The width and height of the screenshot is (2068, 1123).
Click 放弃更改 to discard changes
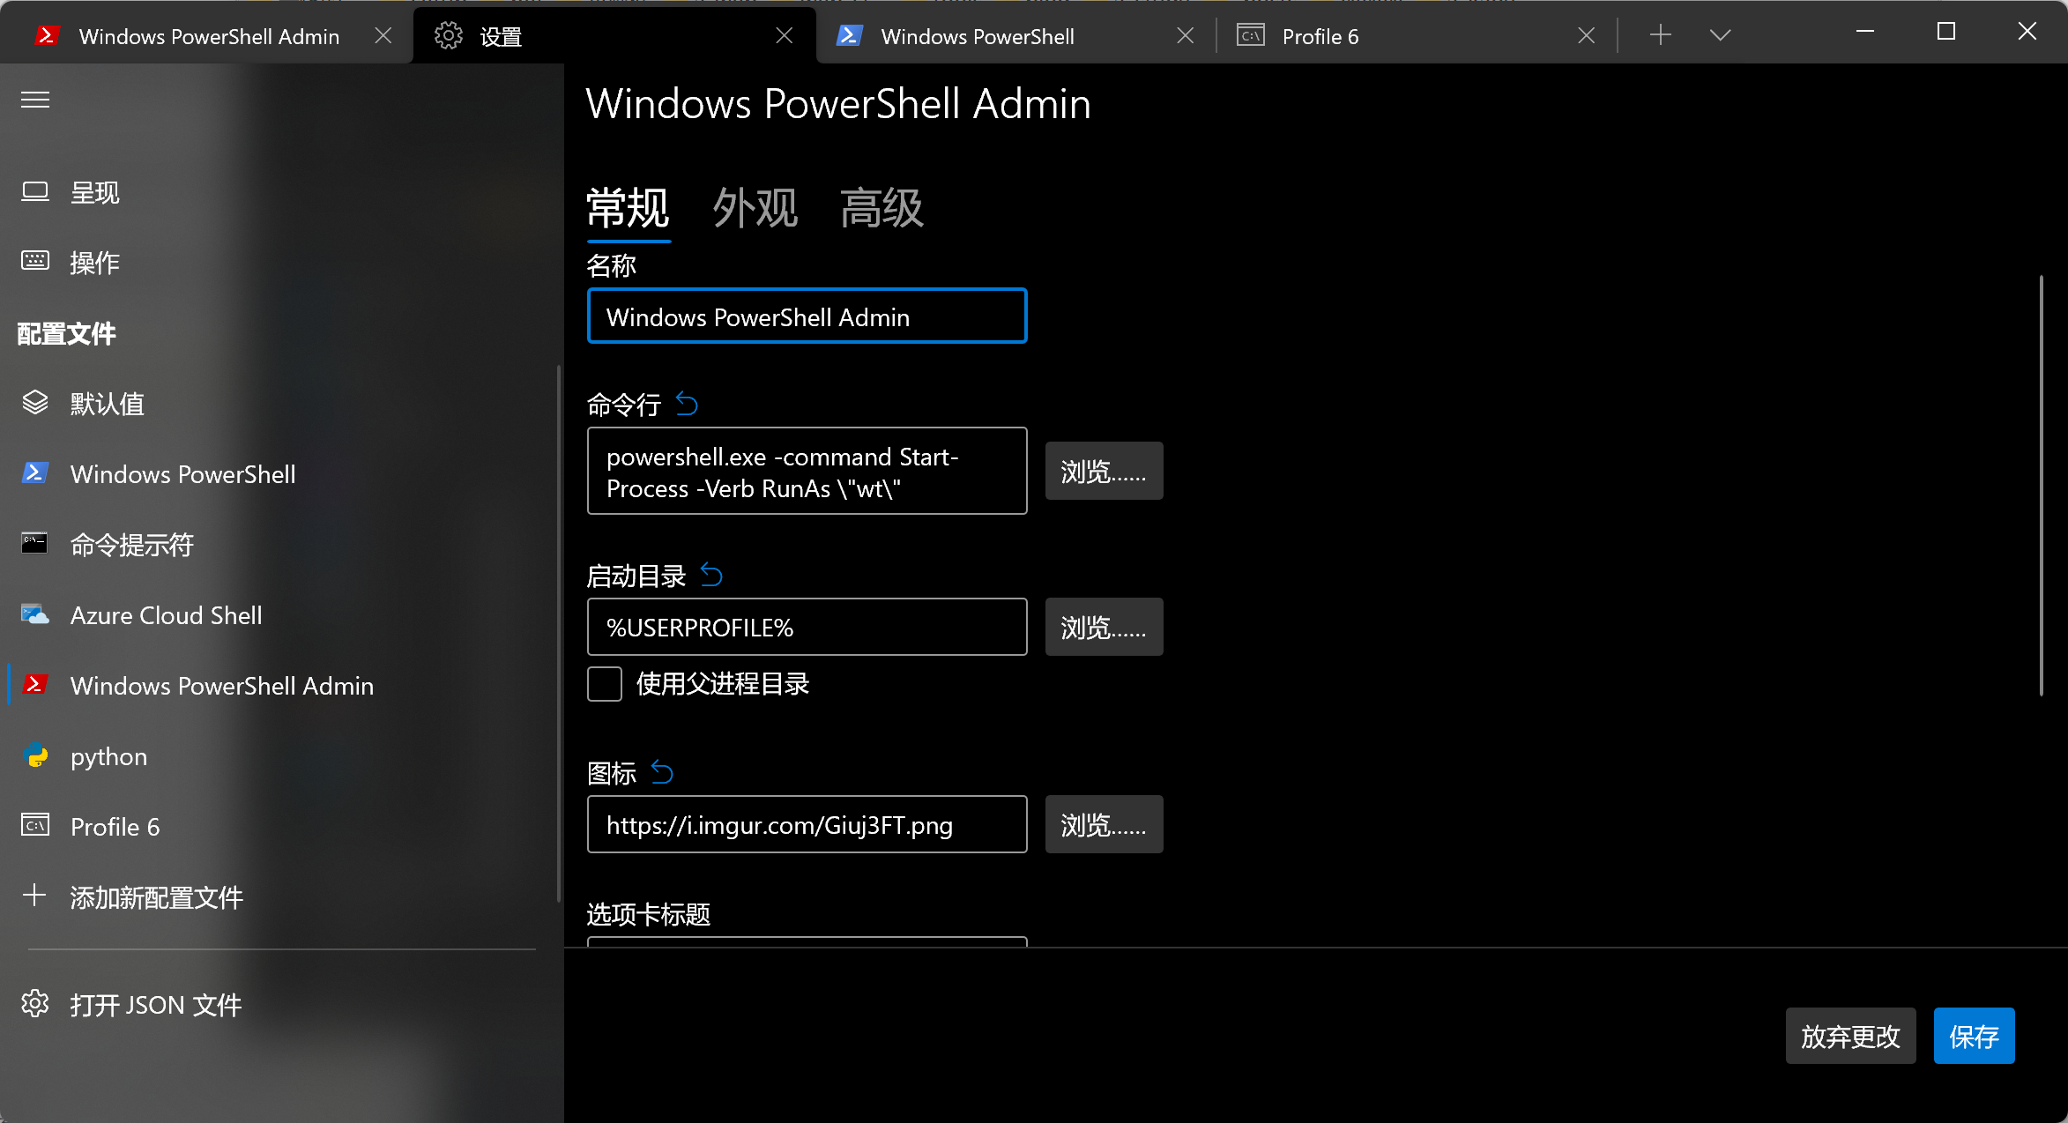1850,1036
